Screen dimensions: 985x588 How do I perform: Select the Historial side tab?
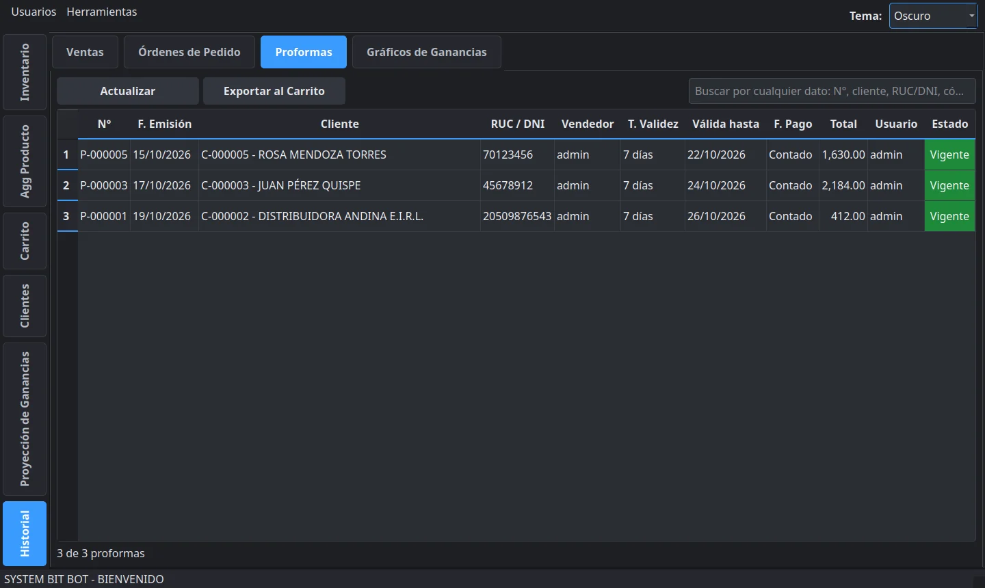(25, 533)
